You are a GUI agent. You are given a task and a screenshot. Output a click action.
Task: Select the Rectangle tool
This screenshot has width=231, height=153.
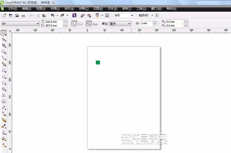[4, 70]
